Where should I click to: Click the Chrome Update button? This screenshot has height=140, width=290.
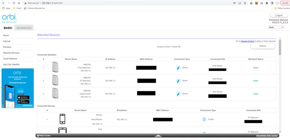285,3
